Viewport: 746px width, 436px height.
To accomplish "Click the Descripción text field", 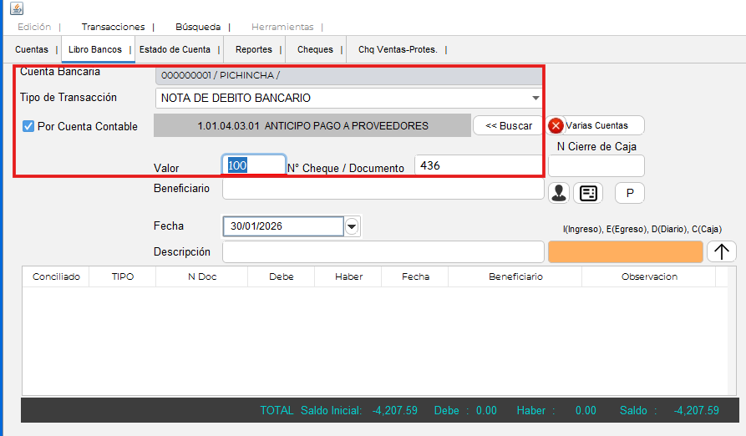I will pyautogui.click(x=383, y=251).
